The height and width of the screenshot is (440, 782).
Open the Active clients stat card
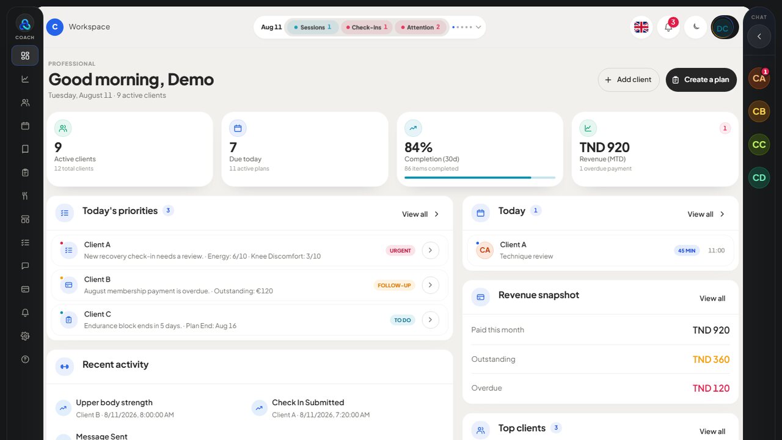pyautogui.click(x=130, y=149)
